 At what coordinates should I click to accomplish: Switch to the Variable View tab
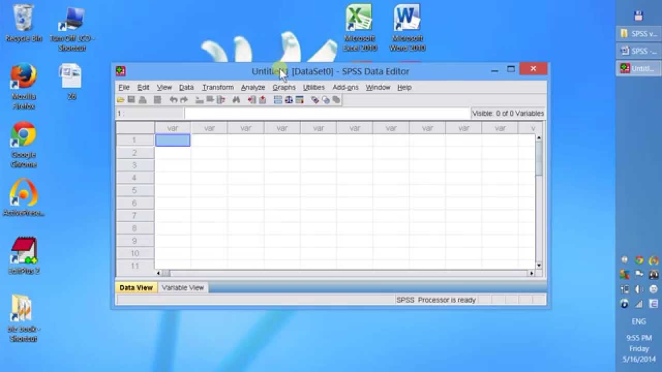183,288
